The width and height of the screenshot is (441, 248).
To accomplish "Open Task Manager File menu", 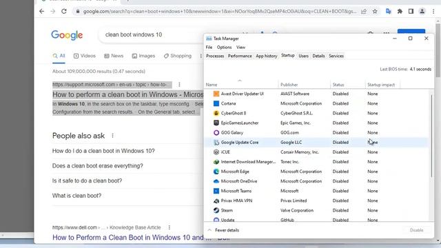I will [x=209, y=48].
